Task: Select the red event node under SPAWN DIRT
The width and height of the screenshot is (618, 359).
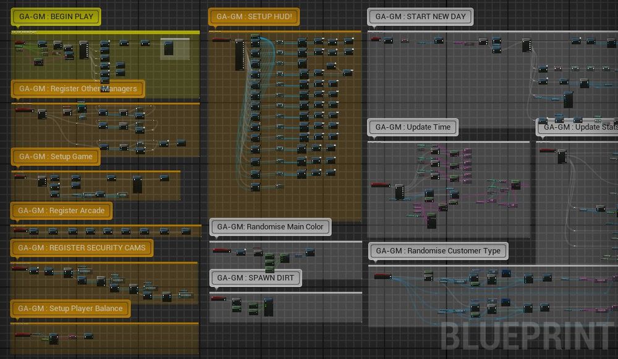Action: [x=218, y=299]
